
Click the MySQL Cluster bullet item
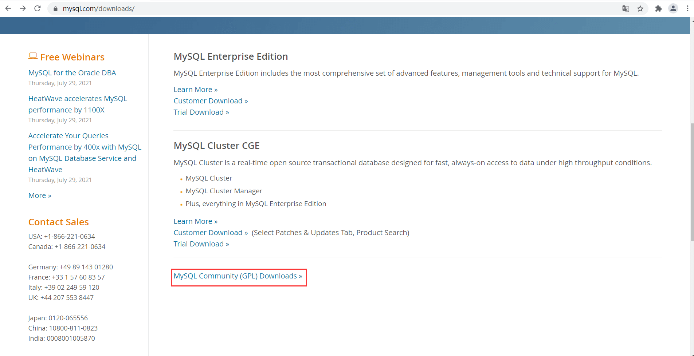[x=209, y=178]
